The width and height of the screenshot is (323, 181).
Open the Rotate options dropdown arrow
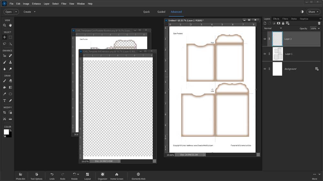78,174
